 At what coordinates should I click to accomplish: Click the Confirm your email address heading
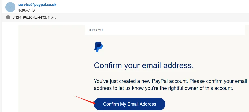(x=144, y=65)
